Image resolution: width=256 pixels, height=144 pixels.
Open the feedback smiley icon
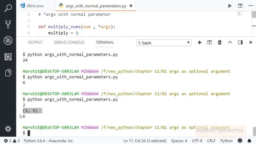tap(240, 140)
